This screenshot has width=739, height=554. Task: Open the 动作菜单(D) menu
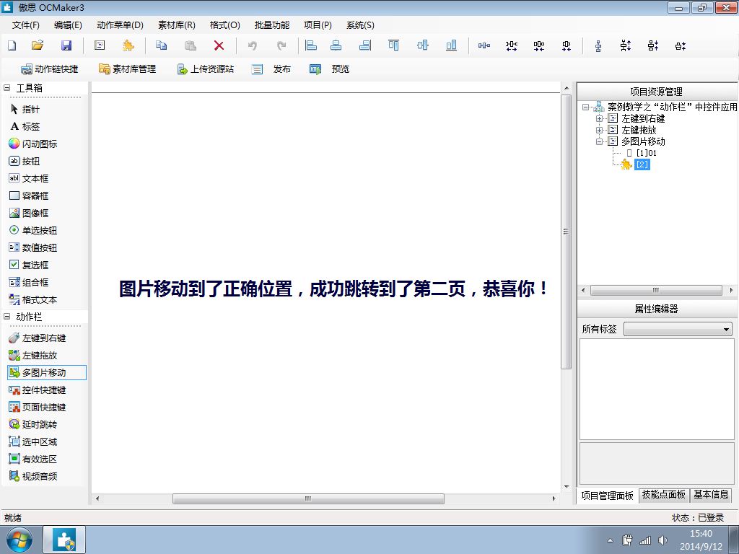point(120,25)
